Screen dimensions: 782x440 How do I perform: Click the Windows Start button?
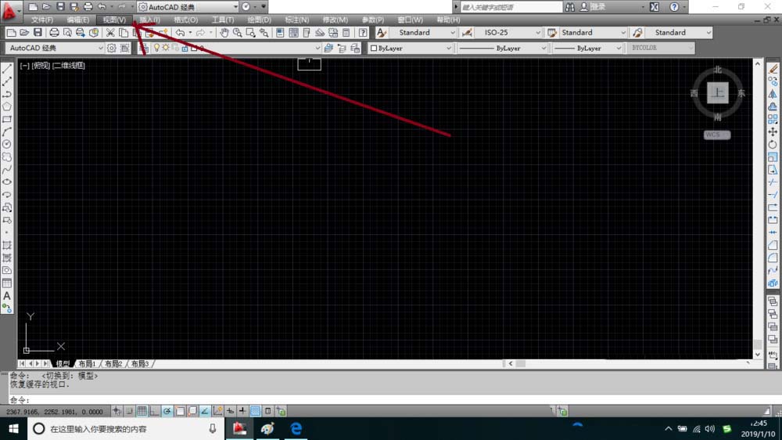[x=13, y=428]
